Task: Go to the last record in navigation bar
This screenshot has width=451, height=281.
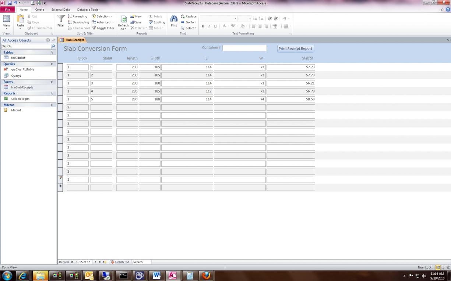Action: click(100, 262)
